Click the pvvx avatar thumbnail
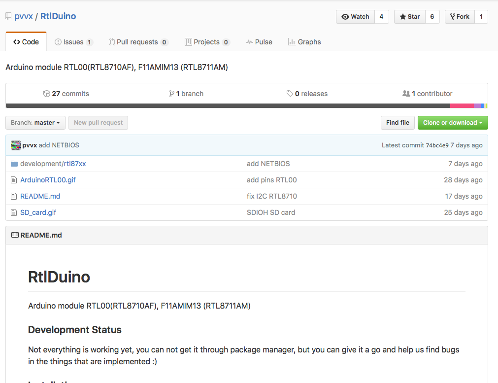 (16, 145)
